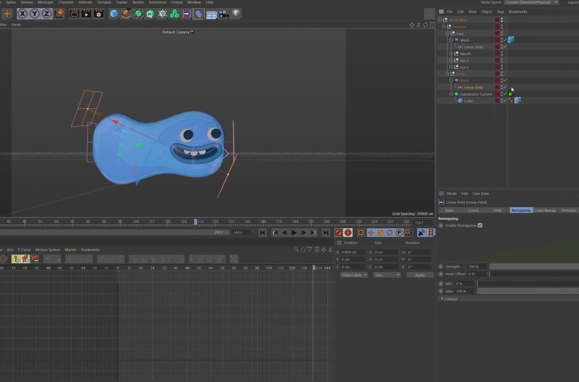Select the Cube primitive tool

tap(114, 14)
